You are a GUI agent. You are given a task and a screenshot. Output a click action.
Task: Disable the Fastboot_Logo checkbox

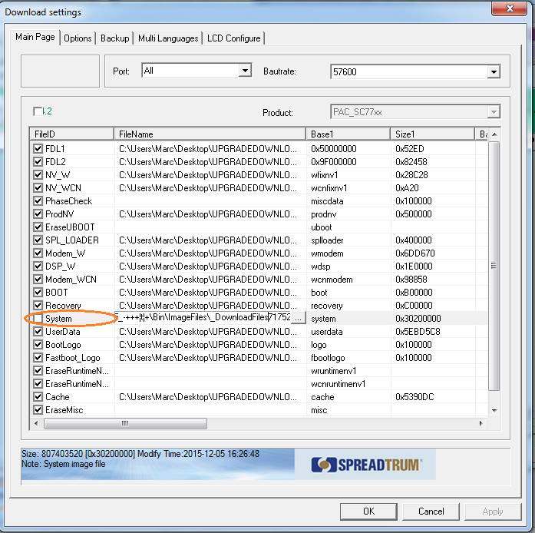[38, 357]
